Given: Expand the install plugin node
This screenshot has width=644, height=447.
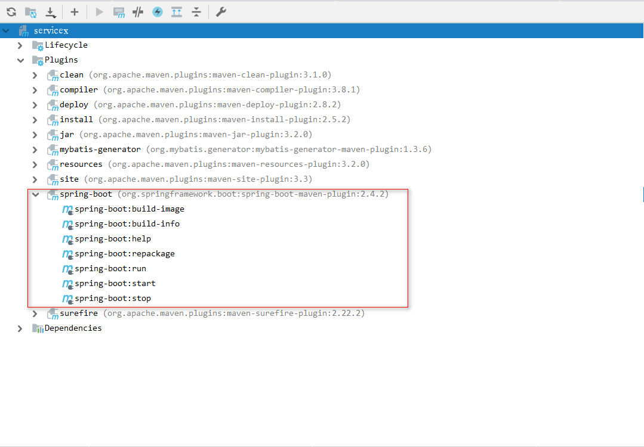Looking at the screenshot, I should (x=35, y=120).
